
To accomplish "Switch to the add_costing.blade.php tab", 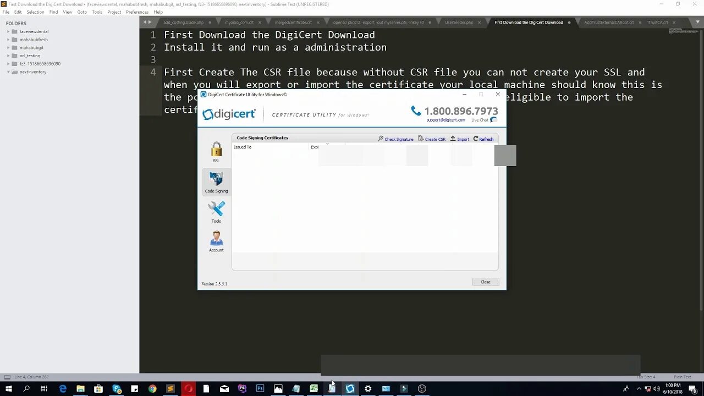I will [x=183, y=23].
